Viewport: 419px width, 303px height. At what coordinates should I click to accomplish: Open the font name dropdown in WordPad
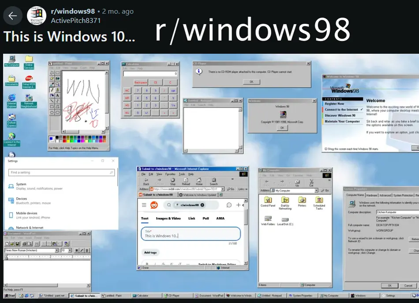pyautogui.click(x=57, y=250)
